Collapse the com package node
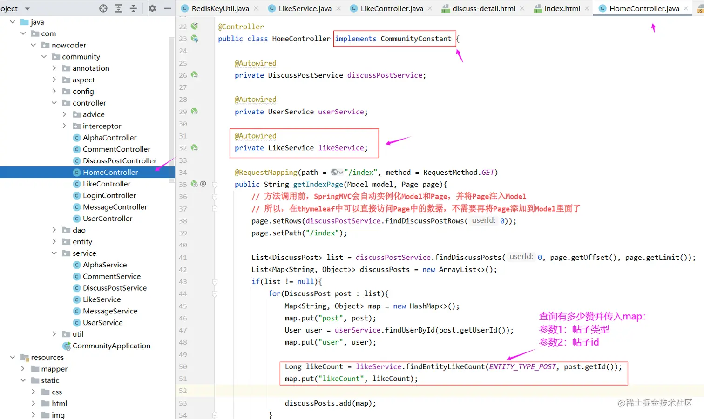 pos(23,33)
